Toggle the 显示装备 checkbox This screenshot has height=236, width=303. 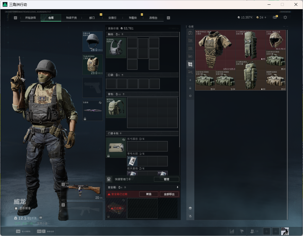(x=16, y=208)
